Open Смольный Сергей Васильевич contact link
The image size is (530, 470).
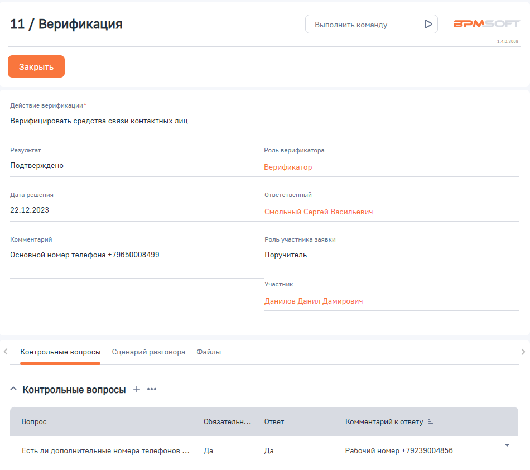tap(319, 212)
